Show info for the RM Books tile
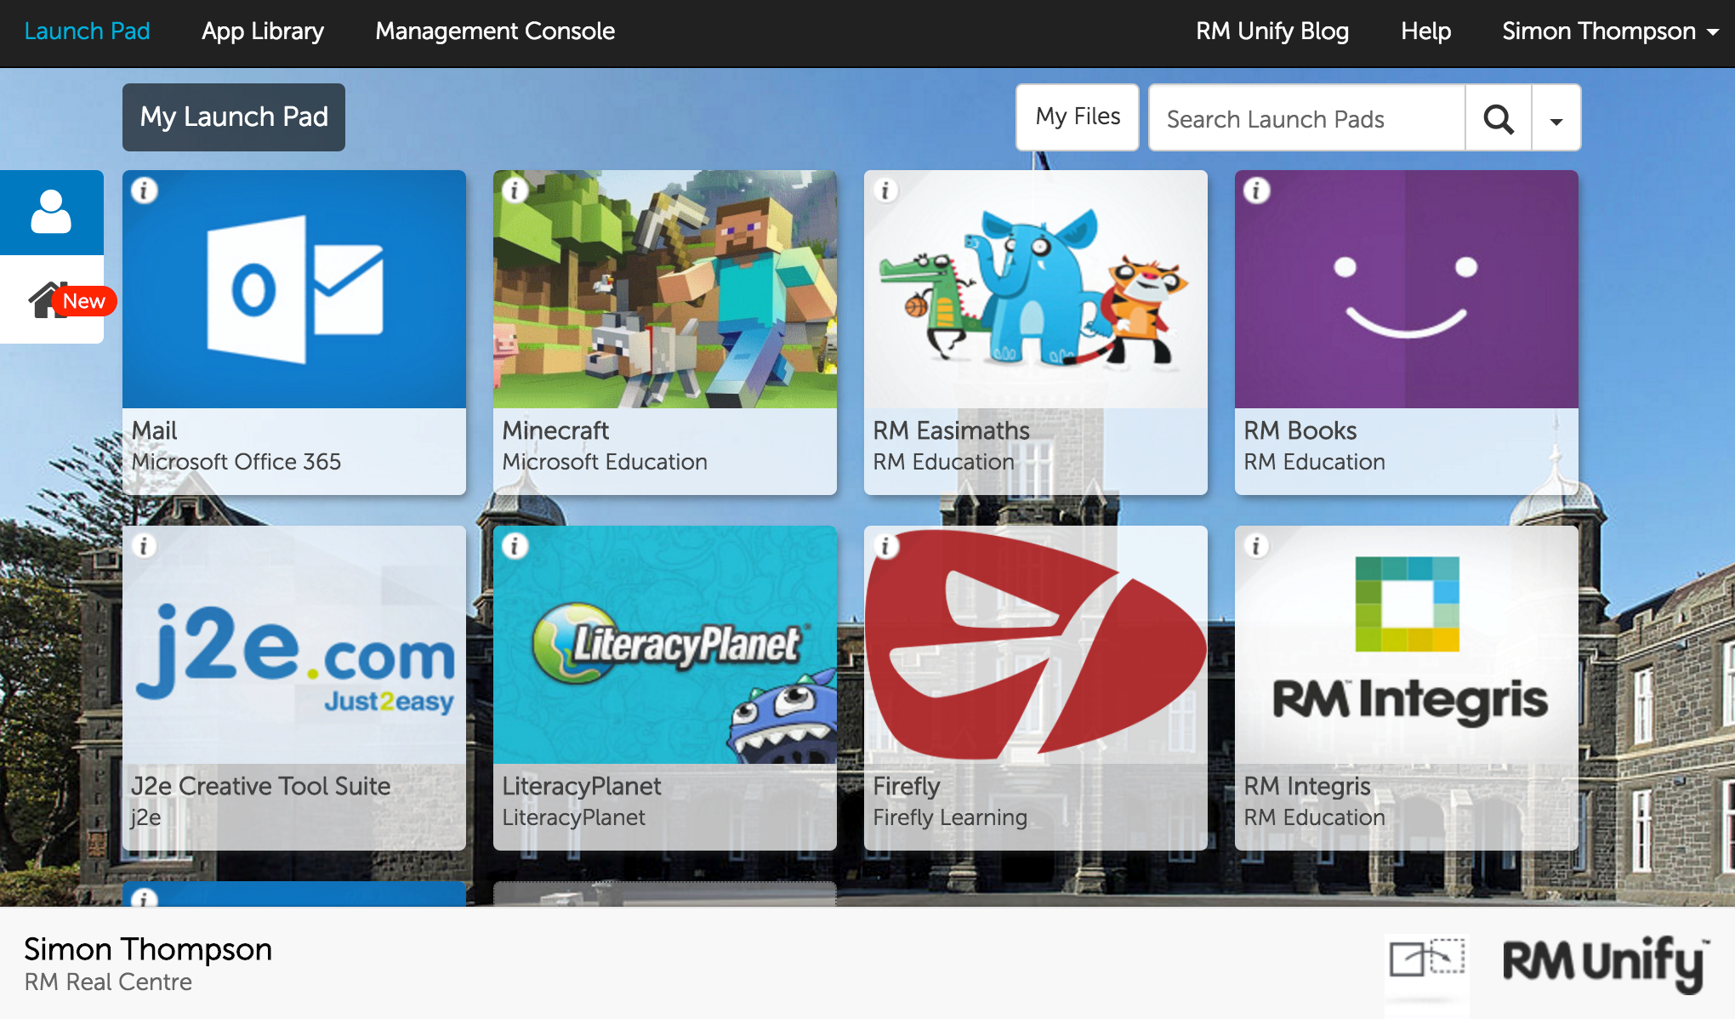The width and height of the screenshot is (1735, 1019). click(x=1257, y=191)
